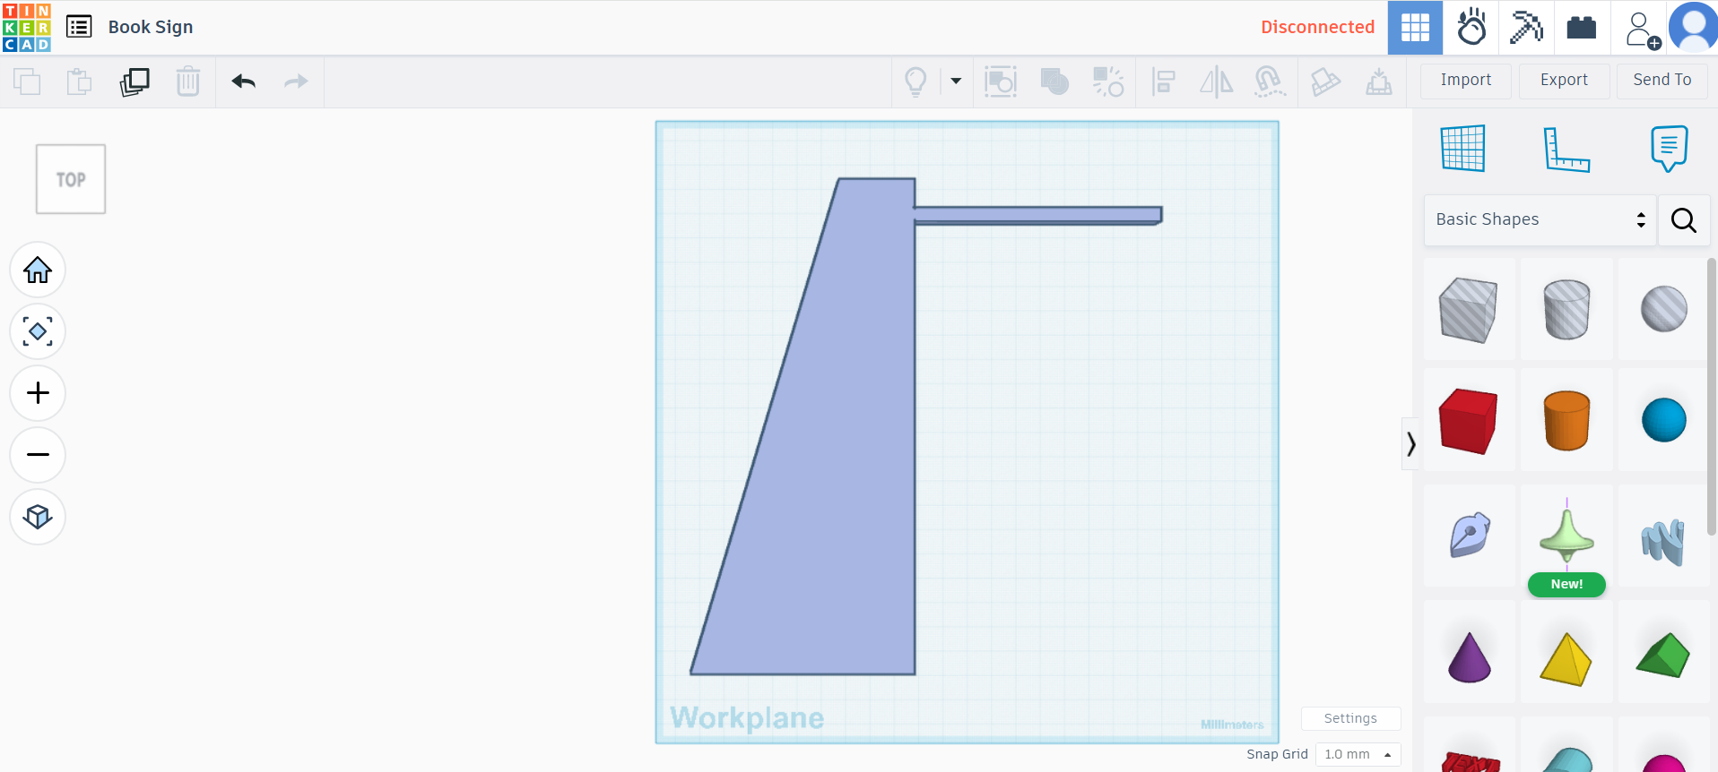
Task: Click the Duplicate and repeat icon
Action: [x=134, y=81]
